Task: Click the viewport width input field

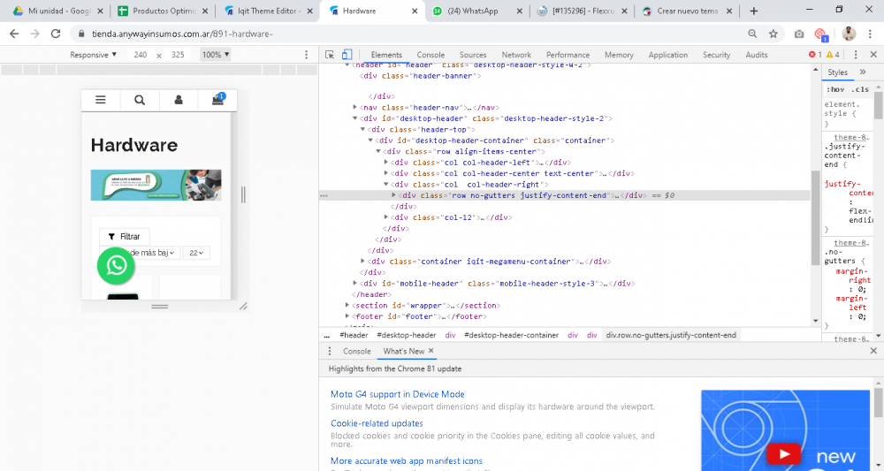Action: click(141, 55)
